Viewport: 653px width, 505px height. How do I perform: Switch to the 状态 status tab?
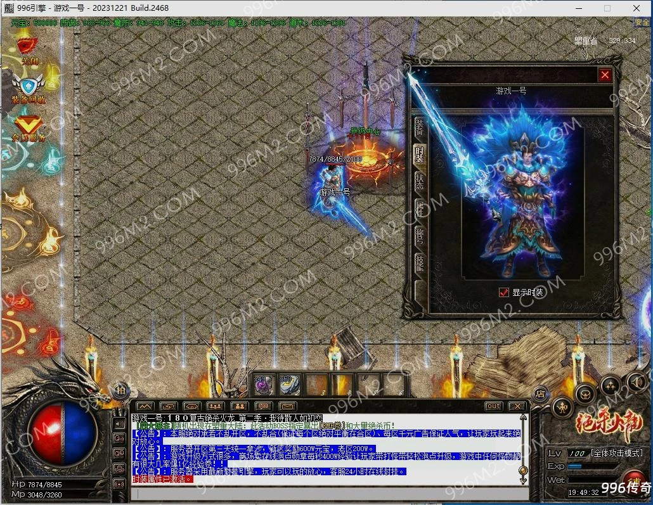(x=420, y=181)
